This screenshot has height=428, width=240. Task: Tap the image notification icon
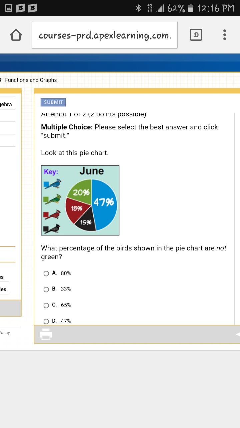9,8
